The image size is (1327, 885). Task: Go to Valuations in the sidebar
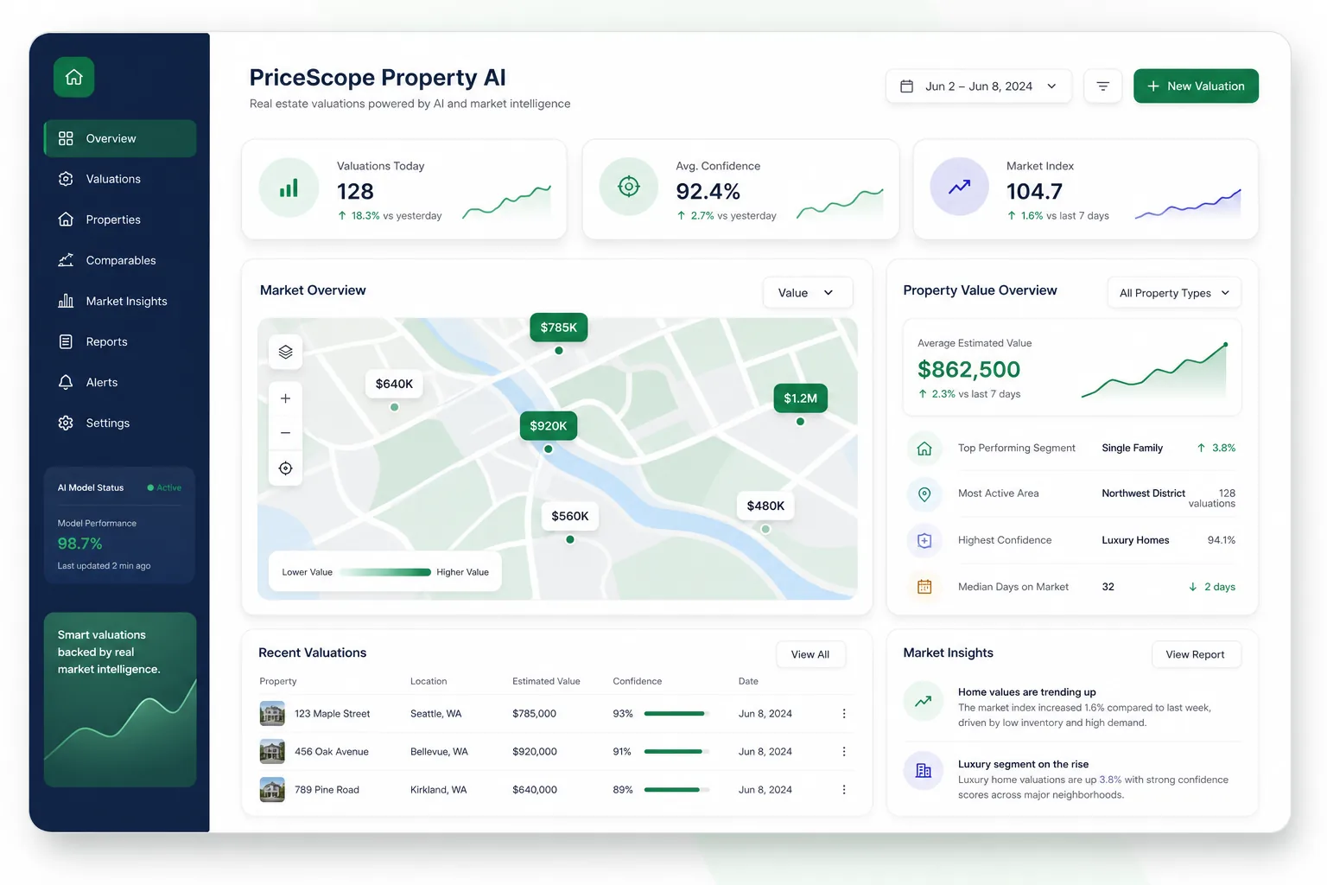(x=120, y=179)
